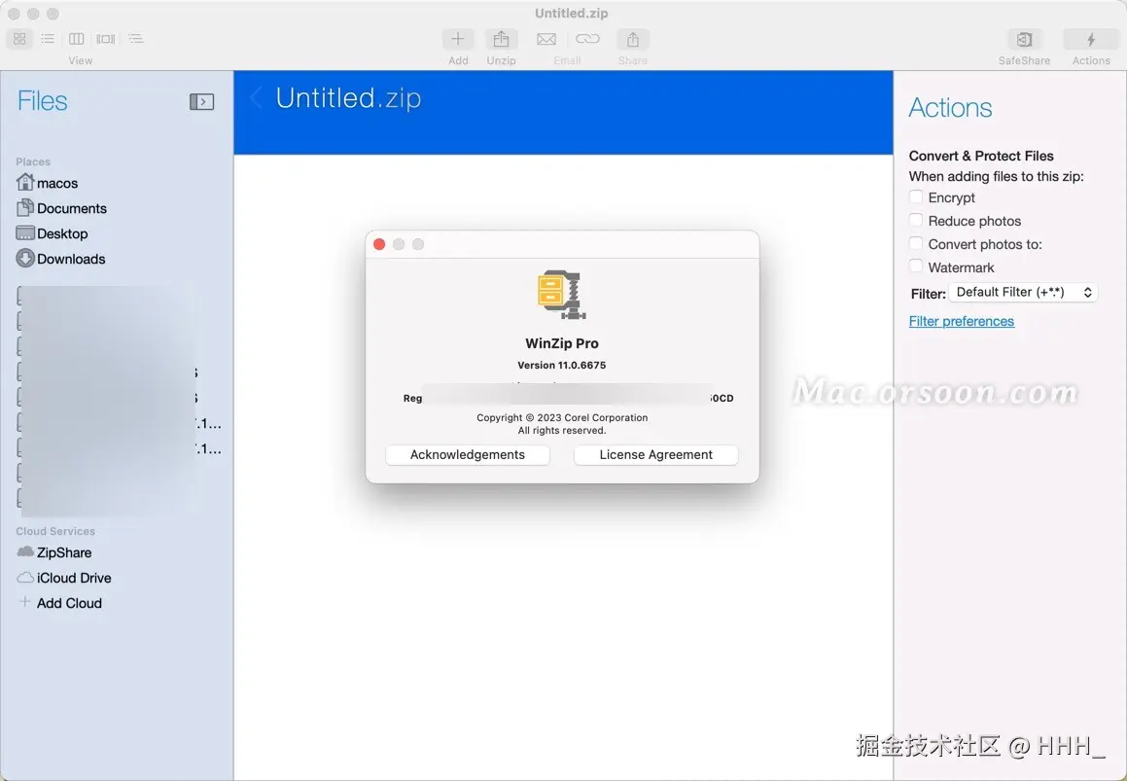
Task: Click the Version 11.0.6675 text
Action: (x=561, y=365)
